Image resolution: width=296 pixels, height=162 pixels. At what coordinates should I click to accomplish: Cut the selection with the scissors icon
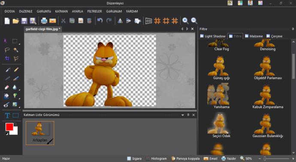tap(63, 21)
